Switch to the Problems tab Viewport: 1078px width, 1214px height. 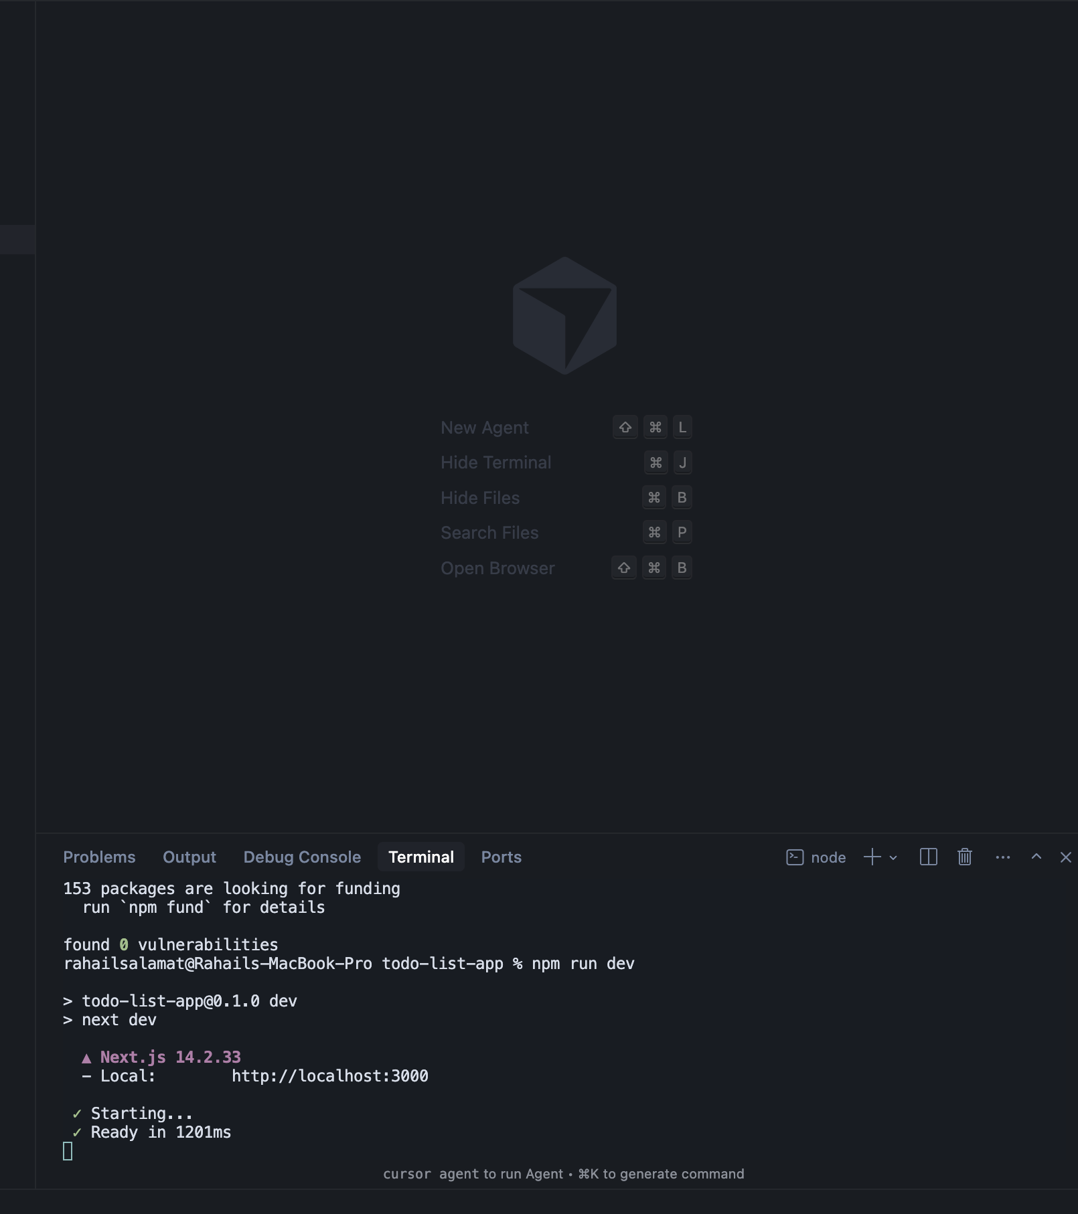(99, 857)
